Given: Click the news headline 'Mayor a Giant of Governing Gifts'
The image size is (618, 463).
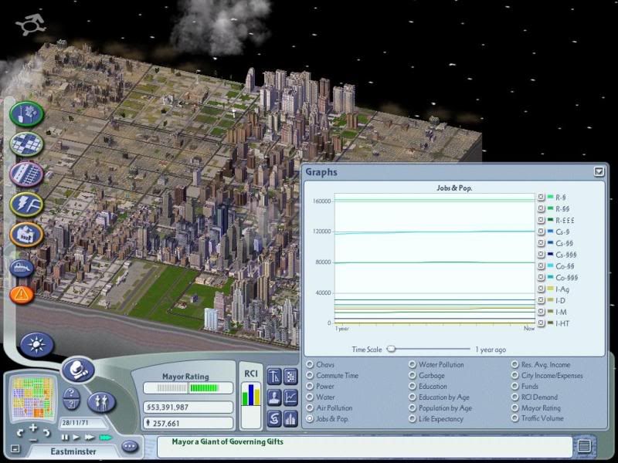Looking at the screenshot, I should click(227, 441).
